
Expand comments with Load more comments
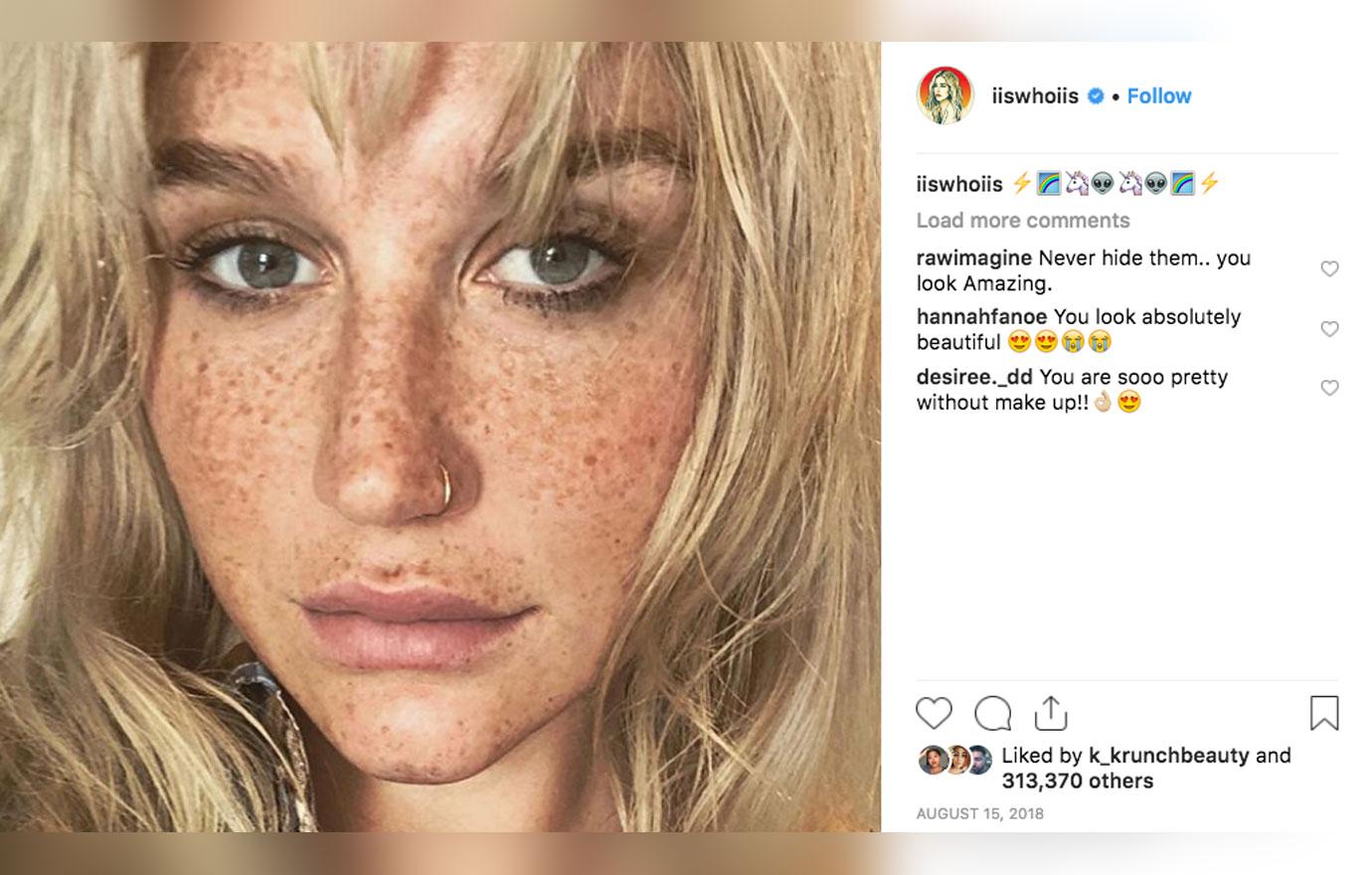point(1022,220)
